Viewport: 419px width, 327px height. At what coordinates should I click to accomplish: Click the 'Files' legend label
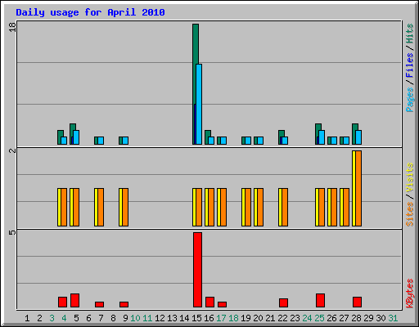410,65
